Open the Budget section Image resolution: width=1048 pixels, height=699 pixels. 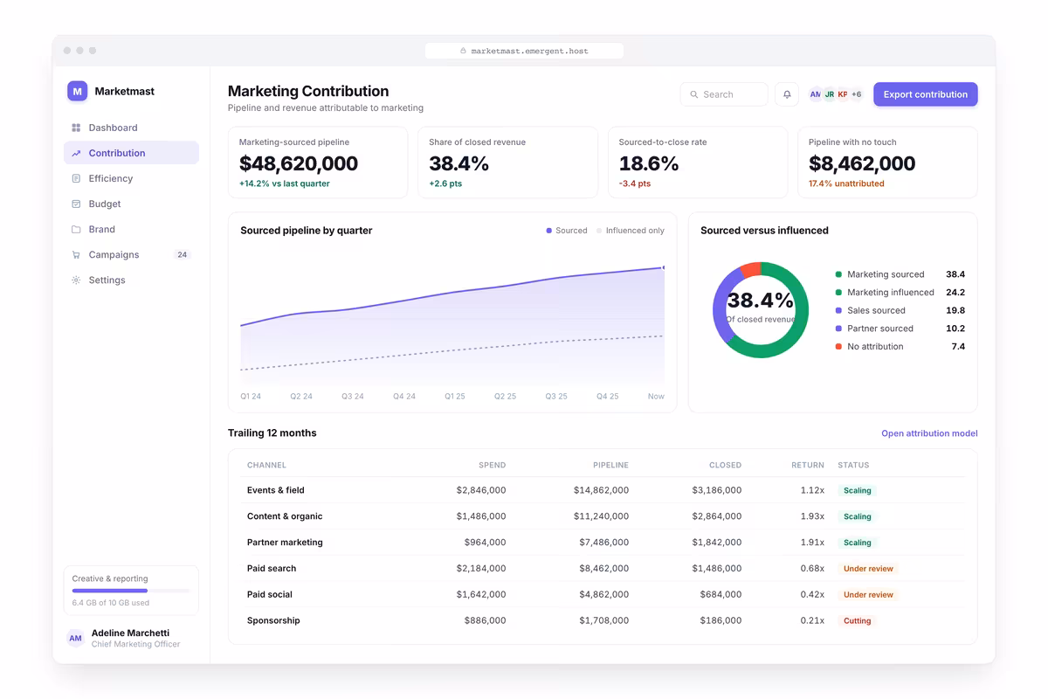131,204
